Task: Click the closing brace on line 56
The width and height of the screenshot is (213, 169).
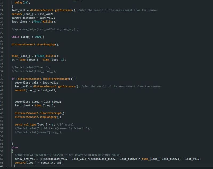Action: point(12,144)
